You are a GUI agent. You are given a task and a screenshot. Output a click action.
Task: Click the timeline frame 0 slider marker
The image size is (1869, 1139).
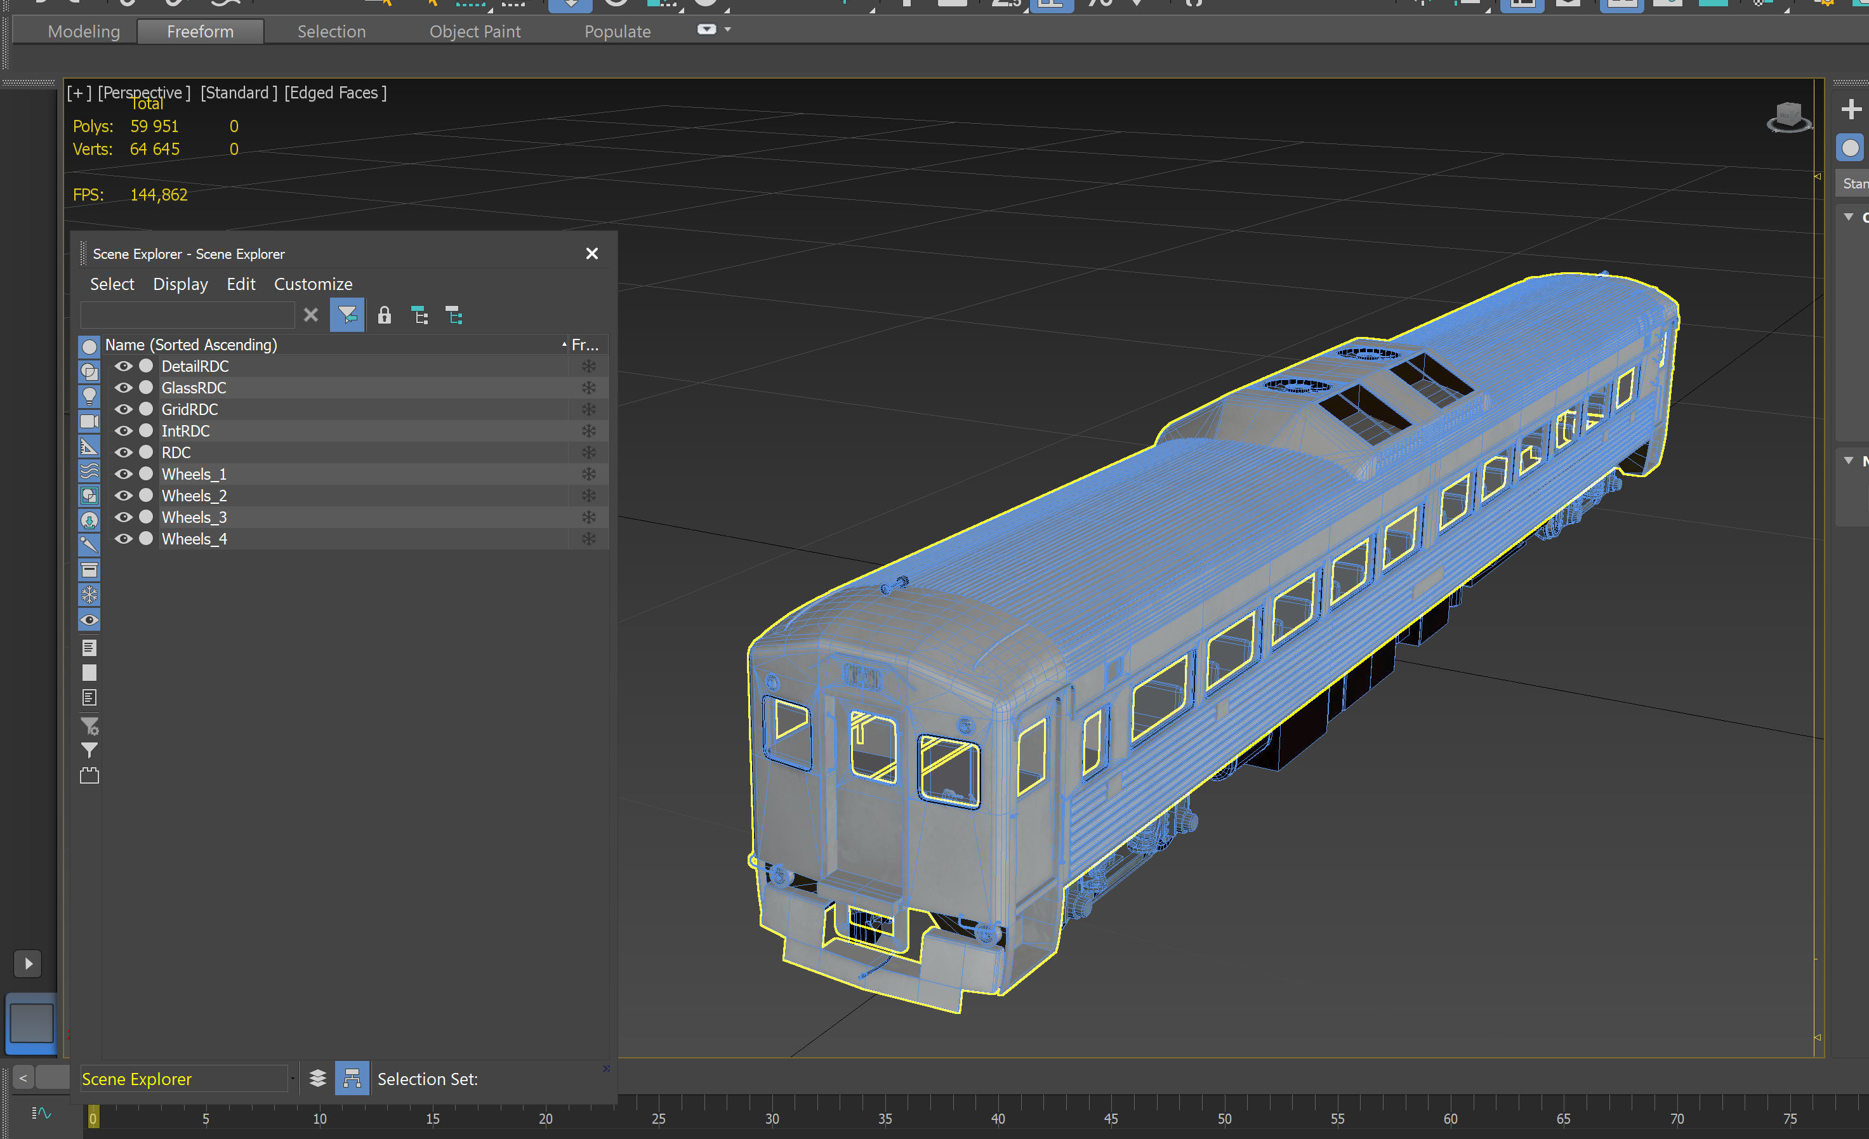(x=93, y=1118)
